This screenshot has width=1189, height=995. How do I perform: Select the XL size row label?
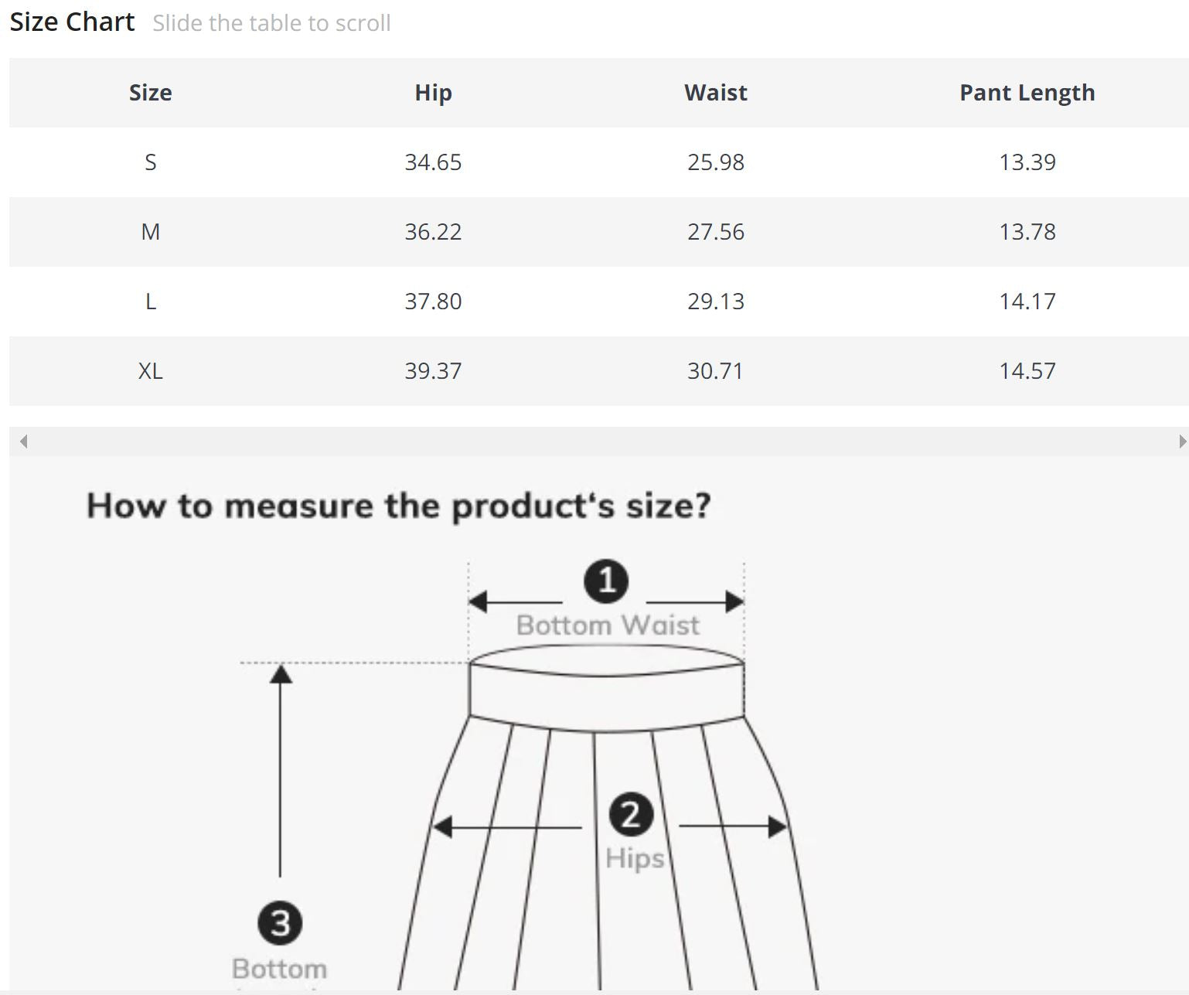click(151, 371)
